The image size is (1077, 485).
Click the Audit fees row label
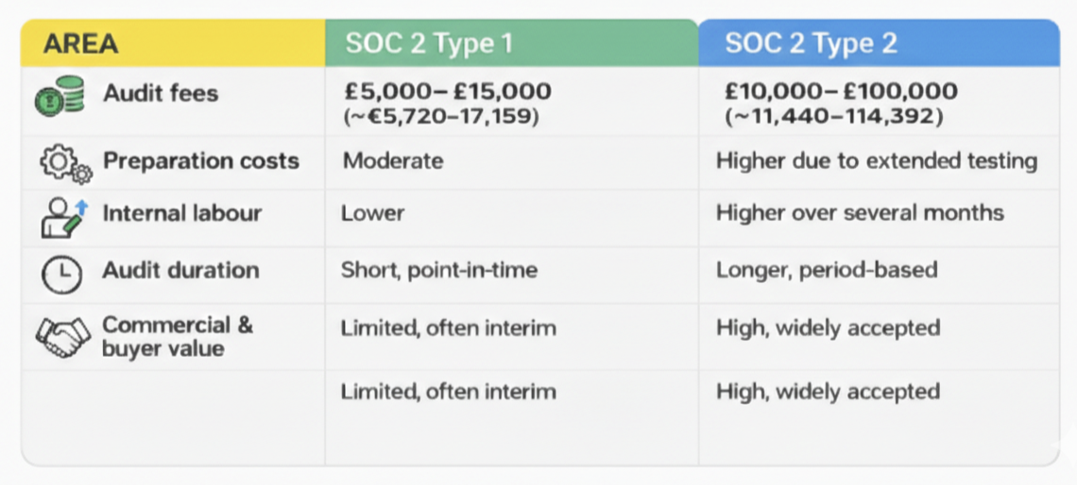161,93
